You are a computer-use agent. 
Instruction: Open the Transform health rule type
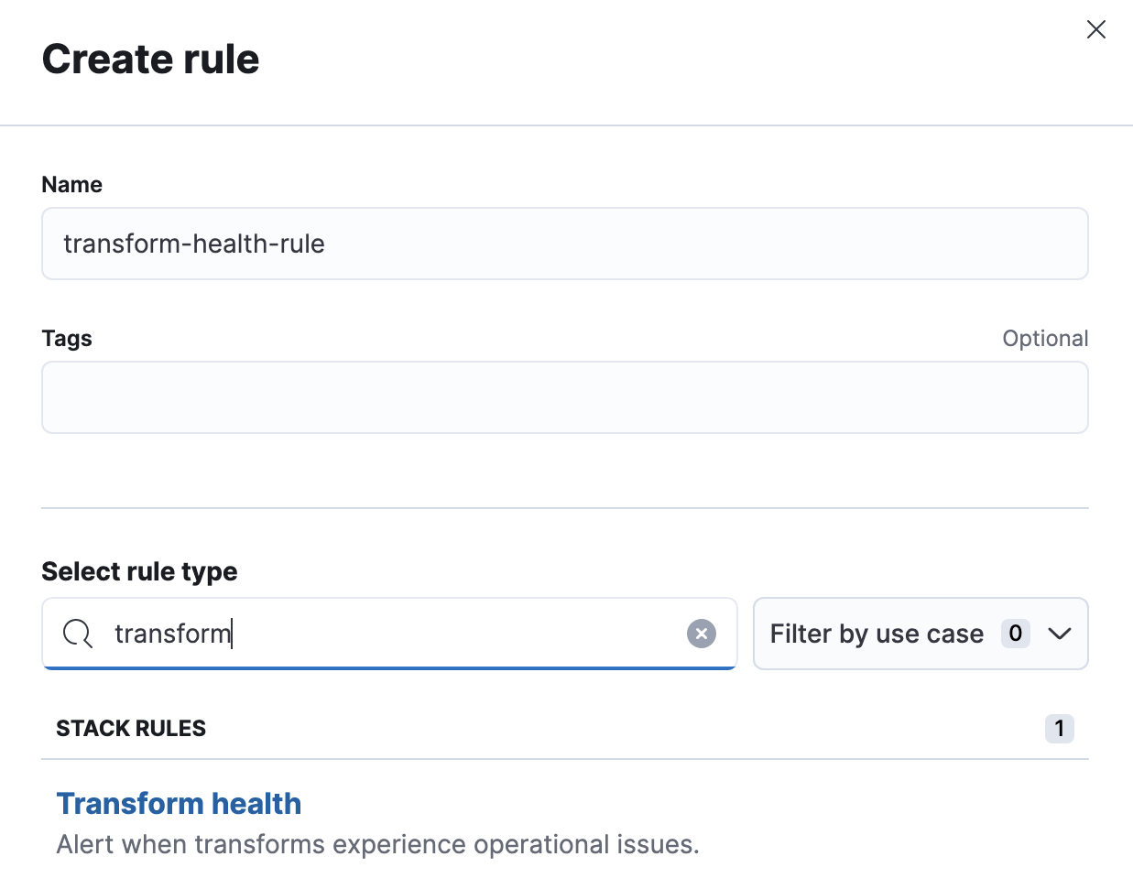(179, 803)
